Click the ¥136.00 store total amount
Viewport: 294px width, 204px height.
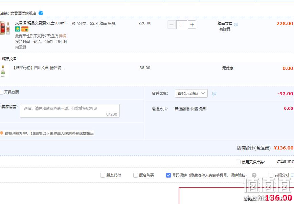(284, 148)
